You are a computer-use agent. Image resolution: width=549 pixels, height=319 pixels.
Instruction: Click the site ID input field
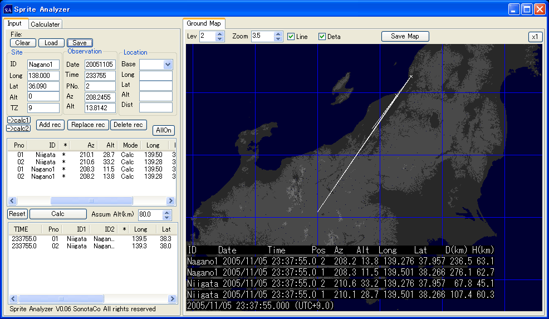[x=43, y=65]
